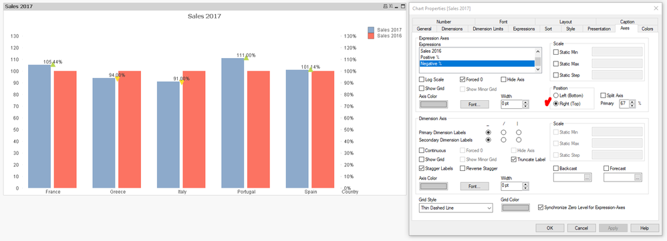Select Left (Bottom) position radio

[555, 95]
